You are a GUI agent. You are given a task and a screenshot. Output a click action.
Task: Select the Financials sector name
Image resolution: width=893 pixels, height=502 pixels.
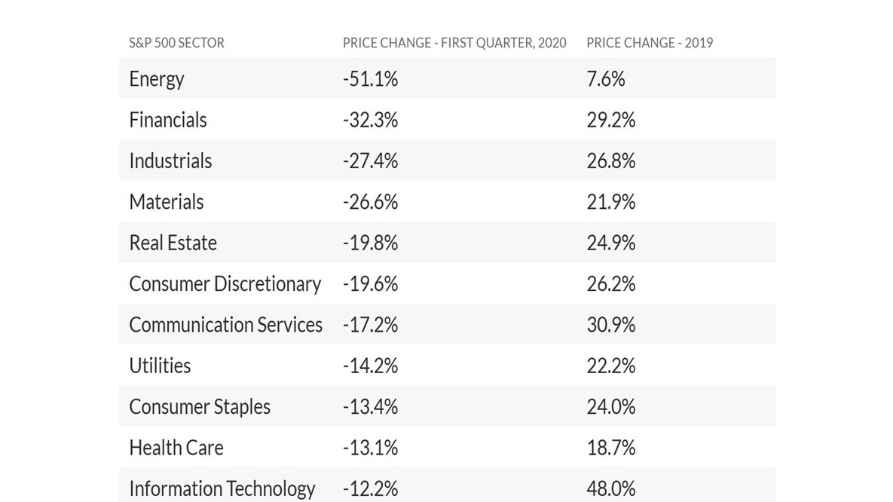tap(168, 120)
